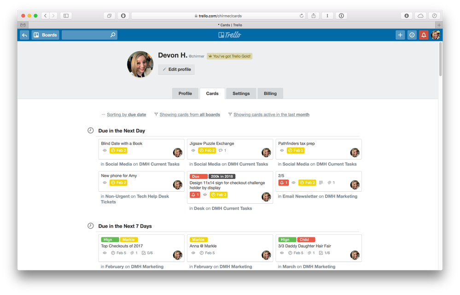Open the Anna @ Markle card

[x=230, y=248]
